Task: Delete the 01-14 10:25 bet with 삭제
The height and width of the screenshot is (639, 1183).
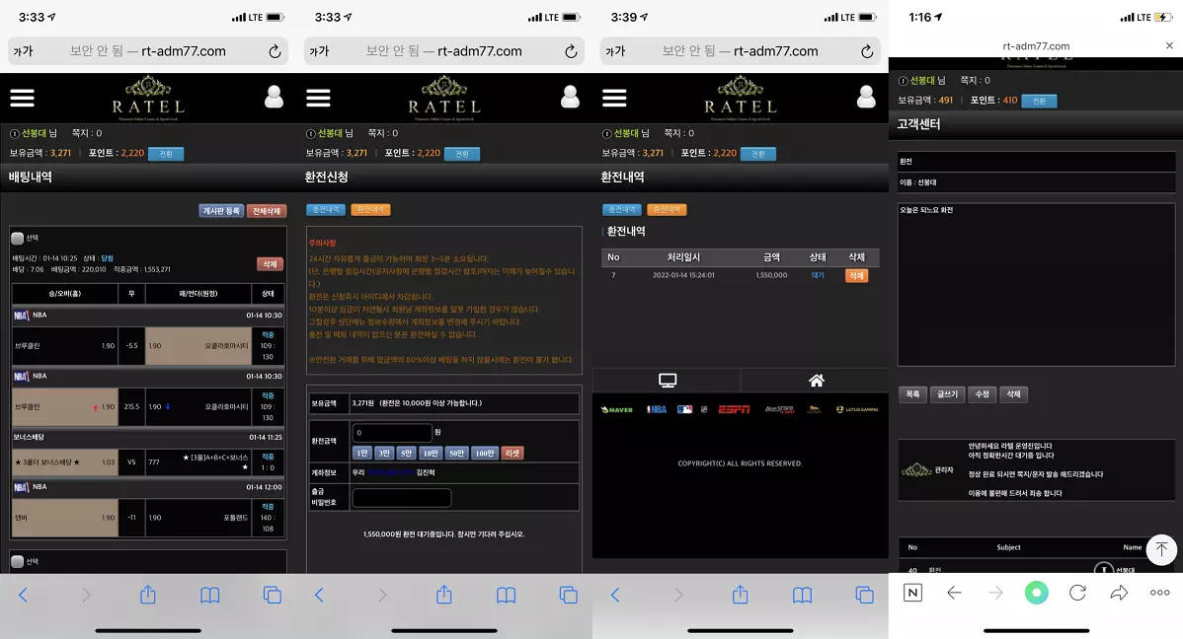Action: point(271,263)
